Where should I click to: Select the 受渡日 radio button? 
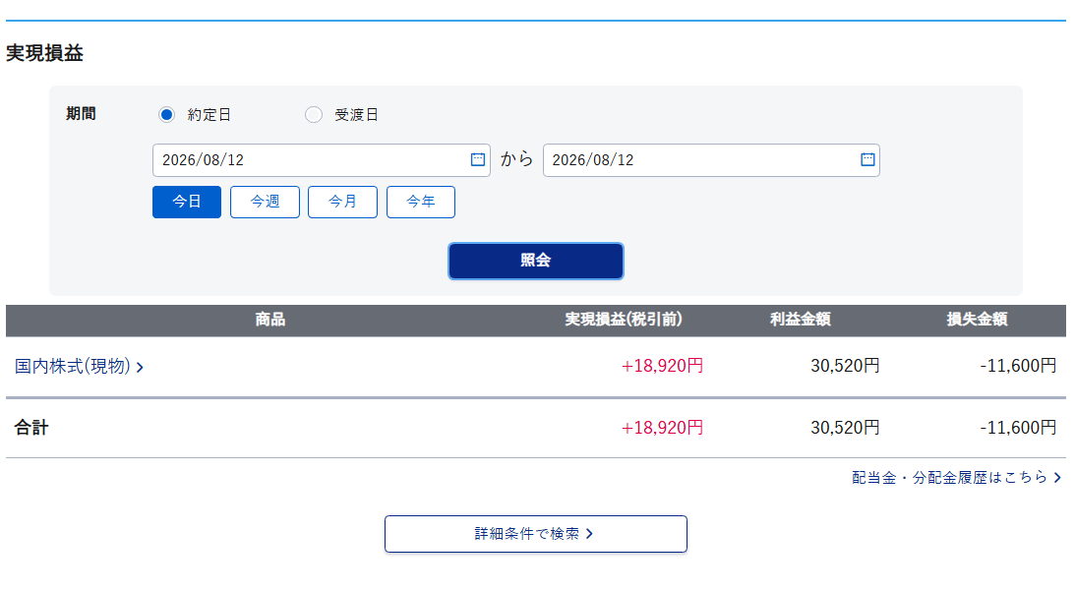click(x=314, y=114)
